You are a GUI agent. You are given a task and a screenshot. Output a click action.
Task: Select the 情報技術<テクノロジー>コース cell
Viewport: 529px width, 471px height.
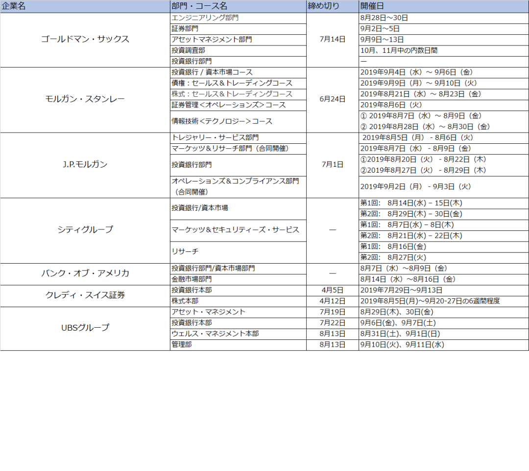point(238,121)
